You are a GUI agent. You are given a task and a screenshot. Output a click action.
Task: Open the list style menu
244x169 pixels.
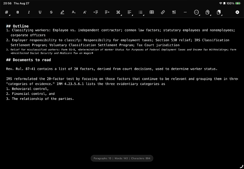pyautogui.click(x=141, y=12)
